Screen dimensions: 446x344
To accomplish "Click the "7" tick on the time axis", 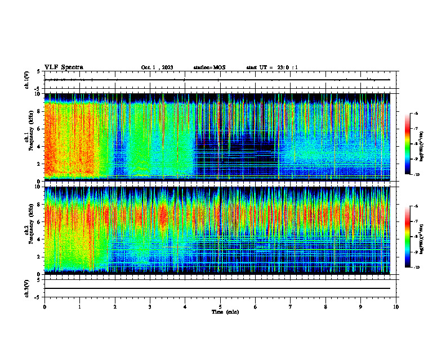I will click(291, 307).
